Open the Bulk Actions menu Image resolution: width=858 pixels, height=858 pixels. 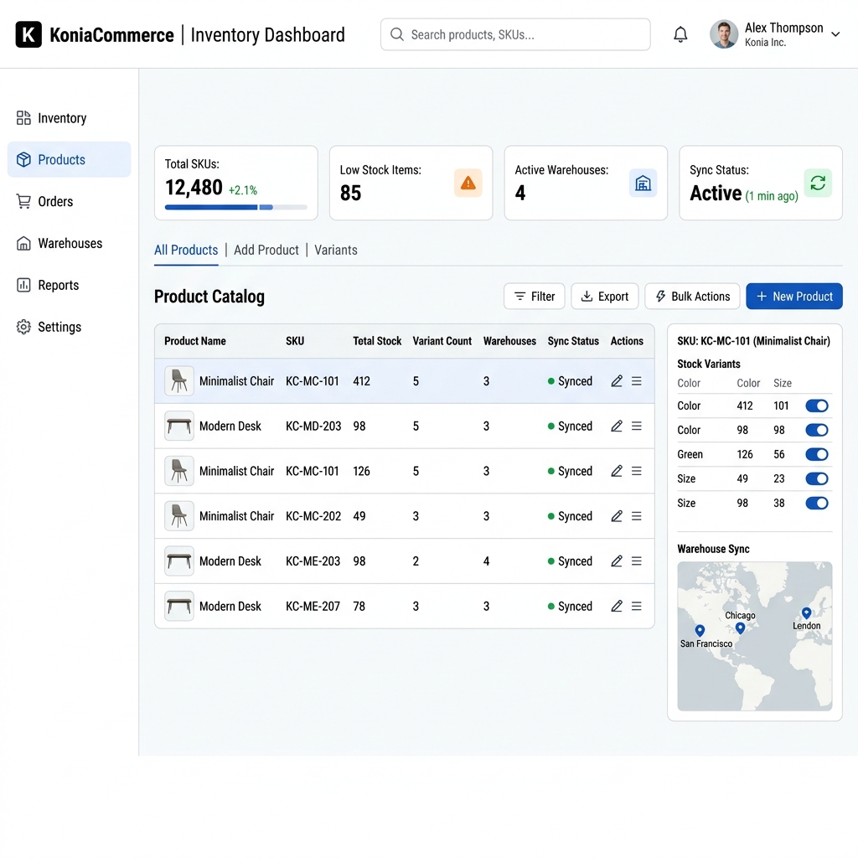pyautogui.click(x=692, y=296)
